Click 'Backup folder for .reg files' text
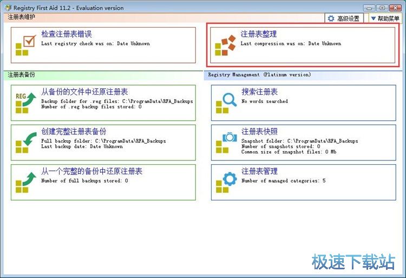Screen dimensions: 406x278 coord(117,101)
